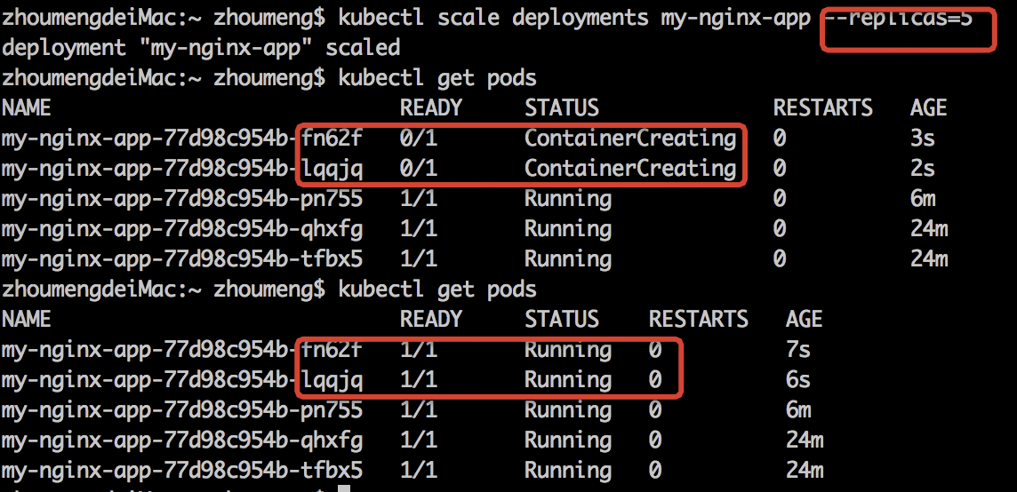Click the 6s age value

point(798,380)
